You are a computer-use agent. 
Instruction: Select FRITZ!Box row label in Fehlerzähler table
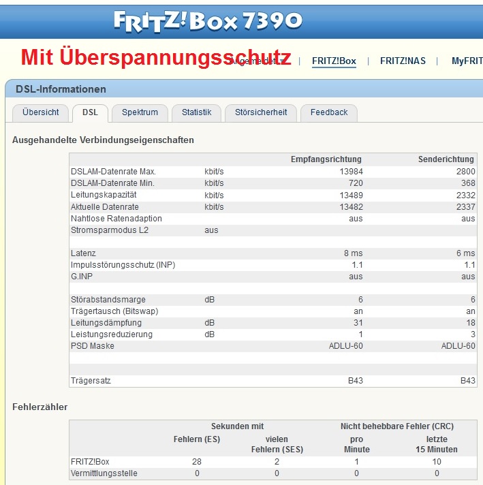pyautogui.click(x=90, y=462)
